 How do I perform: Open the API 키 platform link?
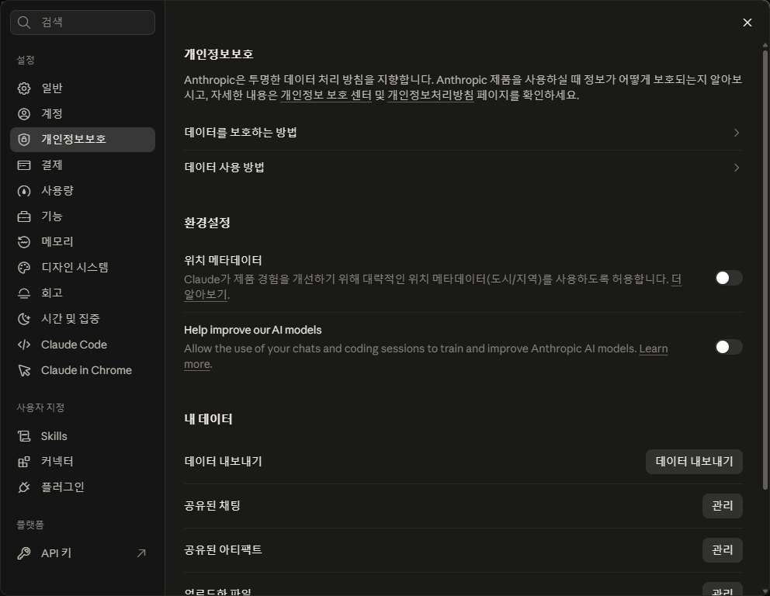(x=82, y=553)
